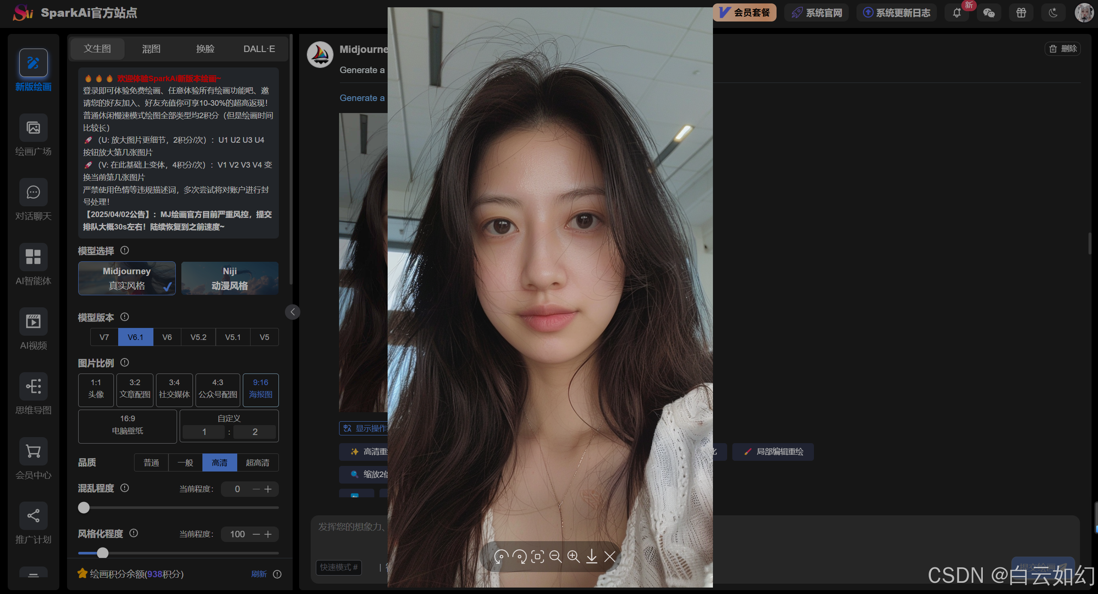Screen dimensions: 1098x594
Task: Click the 风格化程度 slider handle
Action: pyautogui.click(x=102, y=553)
